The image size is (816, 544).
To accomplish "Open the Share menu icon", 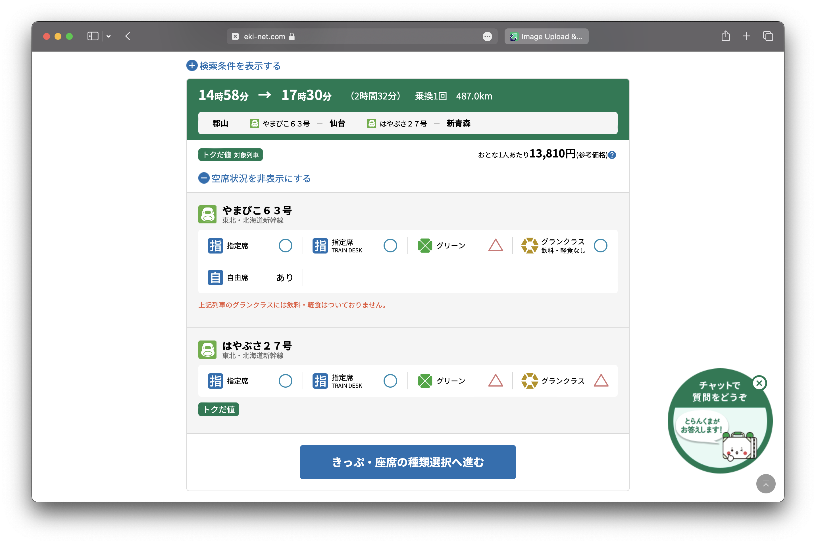I will click(x=725, y=36).
